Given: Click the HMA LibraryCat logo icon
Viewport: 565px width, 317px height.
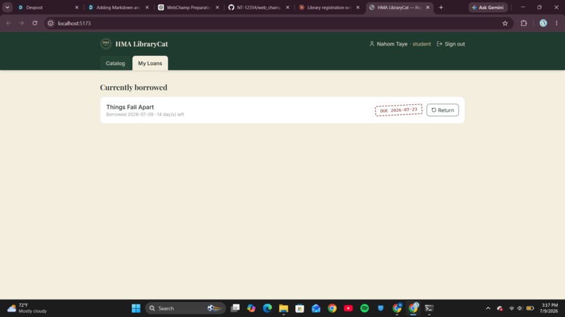Looking at the screenshot, I should click(x=106, y=43).
